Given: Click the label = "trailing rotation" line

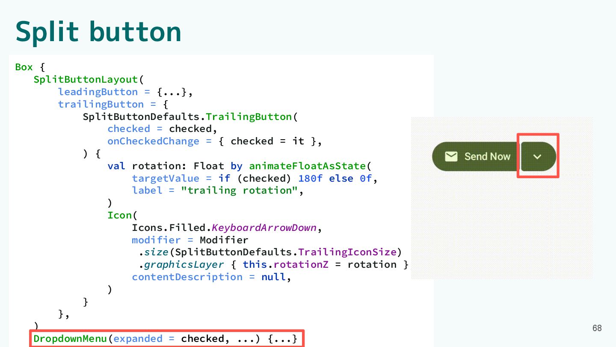Looking at the screenshot, I should click(218, 190).
